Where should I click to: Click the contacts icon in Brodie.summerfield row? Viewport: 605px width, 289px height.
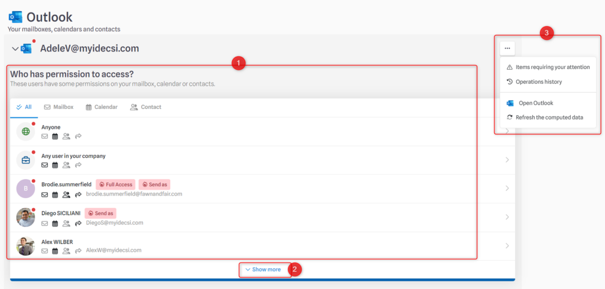pyautogui.click(x=66, y=195)
